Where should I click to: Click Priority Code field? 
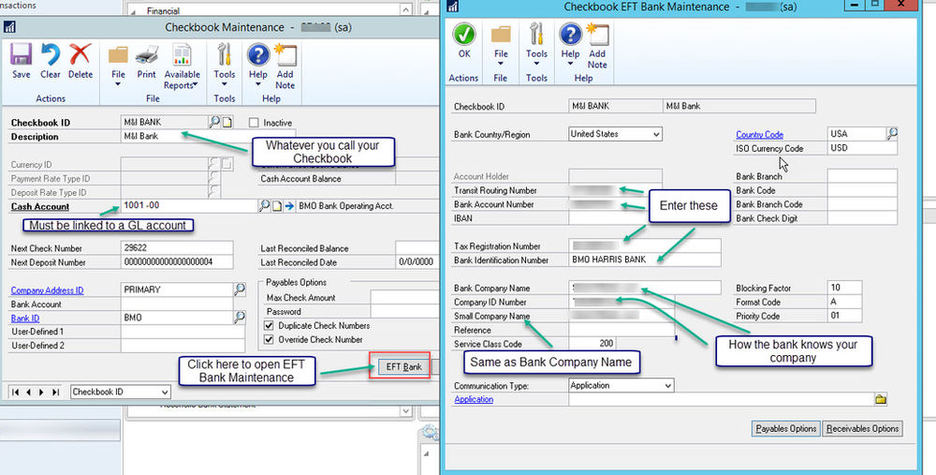[844, 316]
